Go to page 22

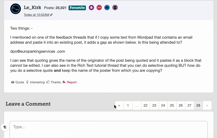(x=145, y=106)
